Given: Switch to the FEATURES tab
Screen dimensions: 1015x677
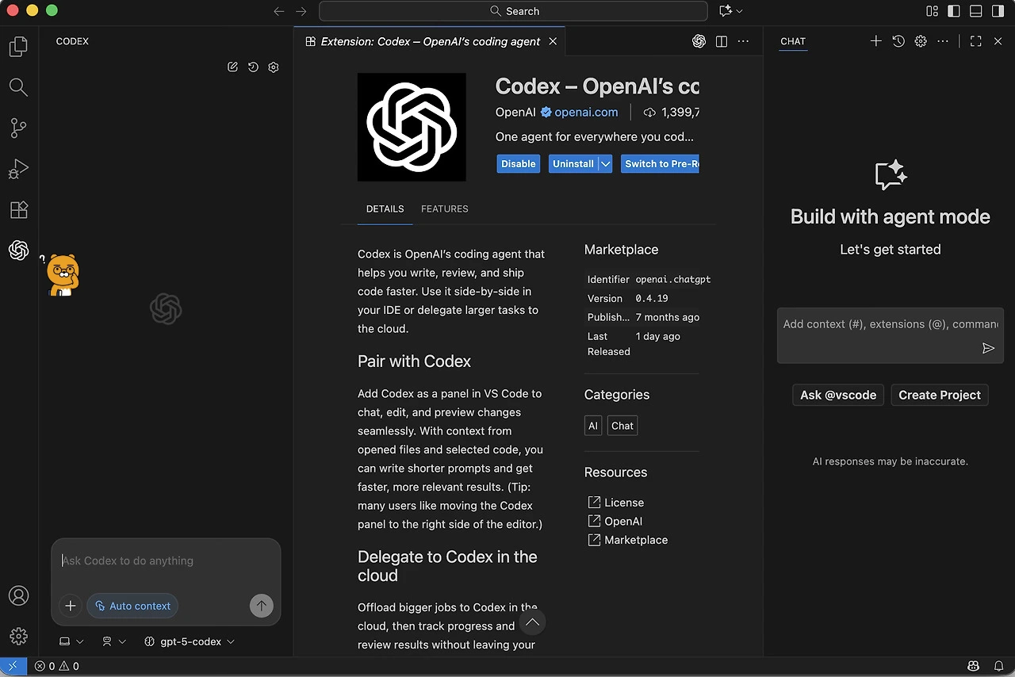Looking at the screenshot, I should point(445,209).
